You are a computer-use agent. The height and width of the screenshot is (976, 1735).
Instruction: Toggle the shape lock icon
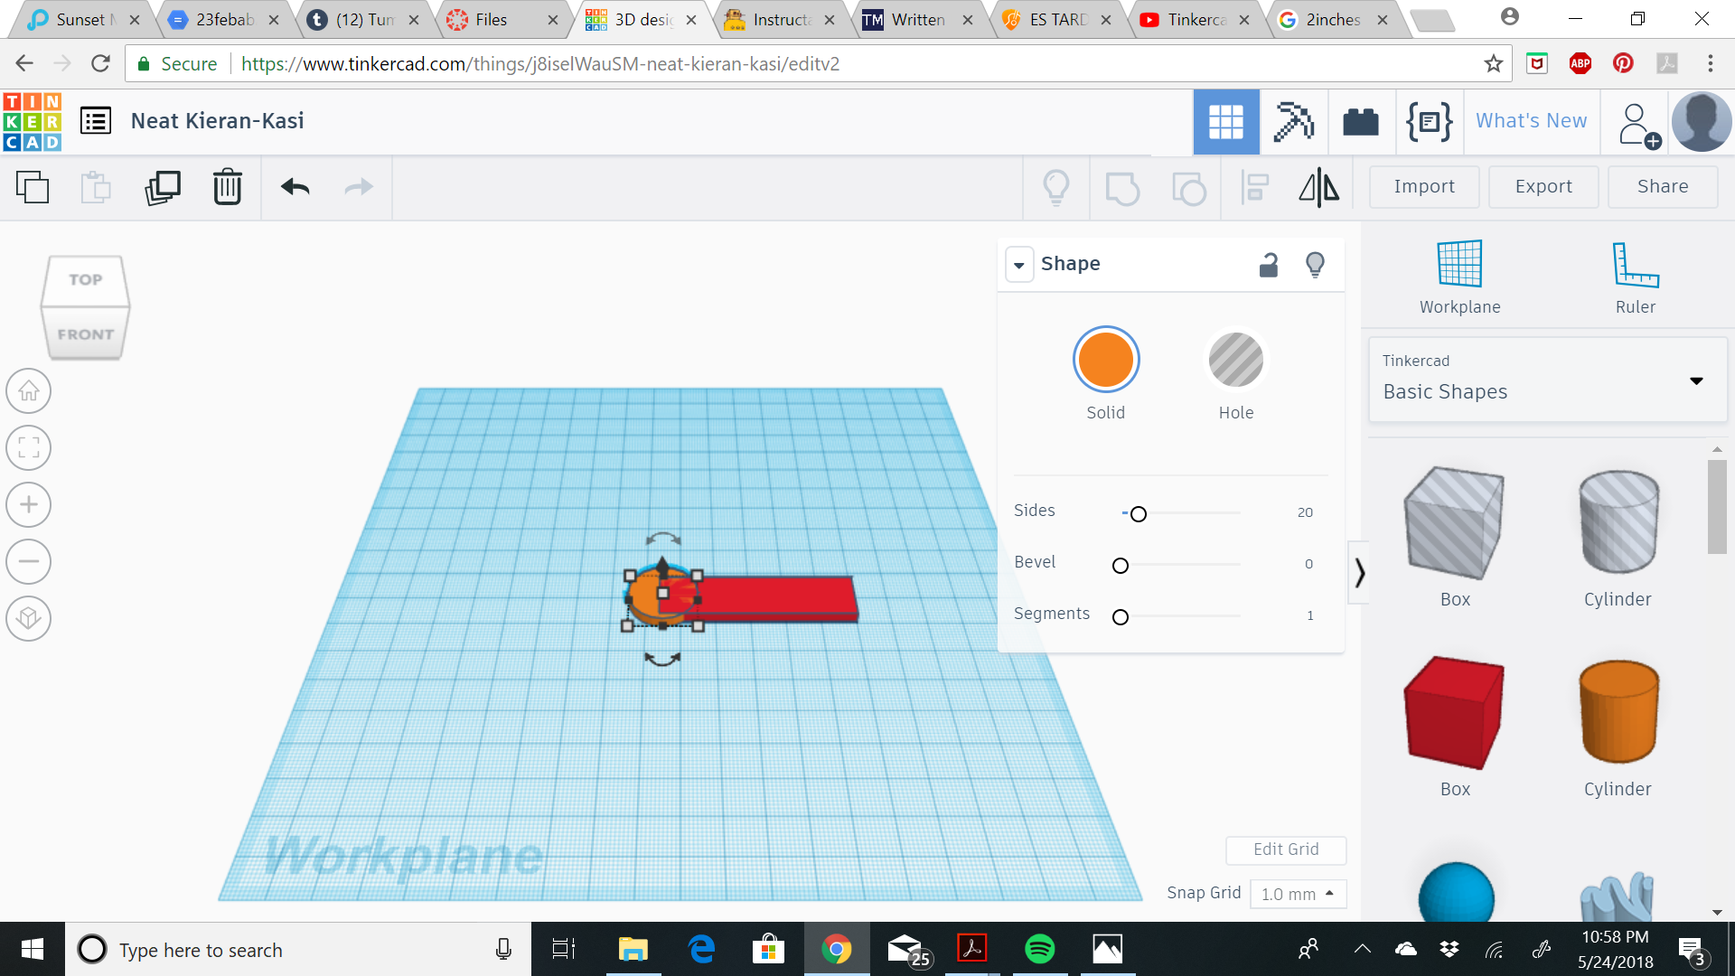click(1269, 265)
